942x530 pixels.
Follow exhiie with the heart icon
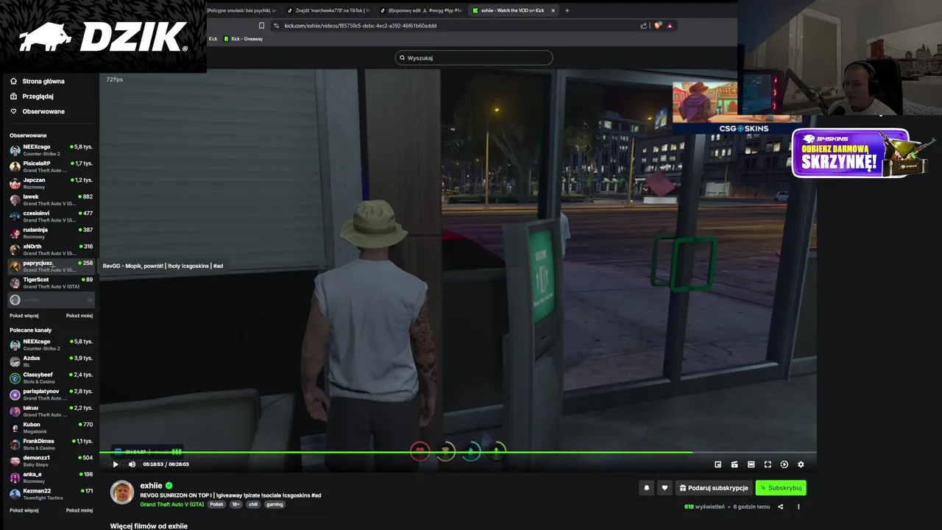coord(665,487)
